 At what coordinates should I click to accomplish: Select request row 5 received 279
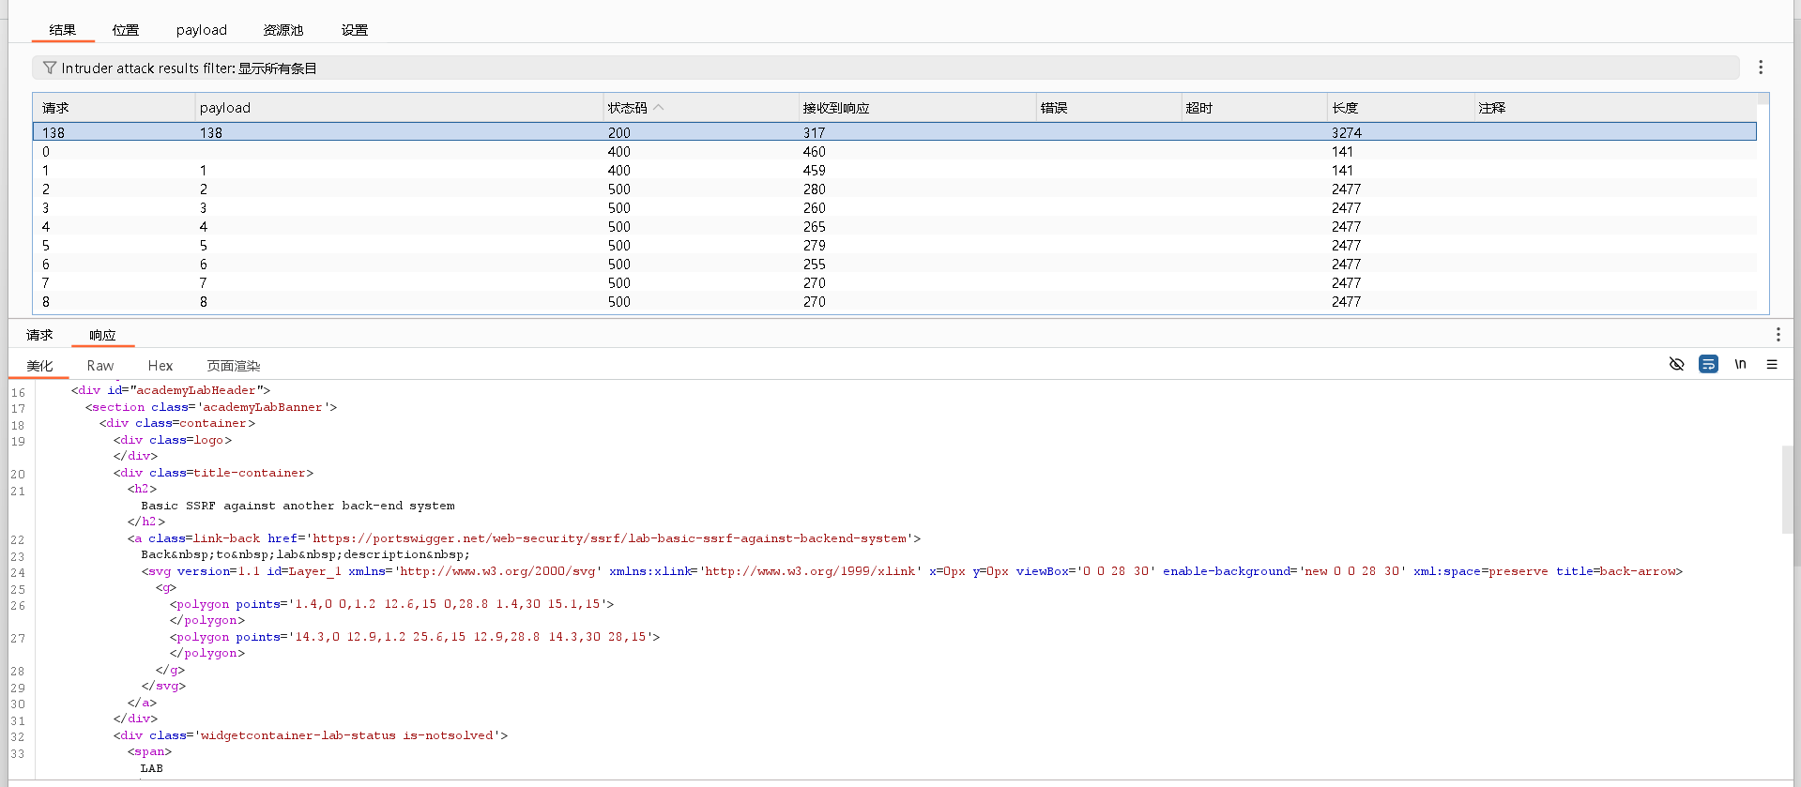[x=894, y=245]
